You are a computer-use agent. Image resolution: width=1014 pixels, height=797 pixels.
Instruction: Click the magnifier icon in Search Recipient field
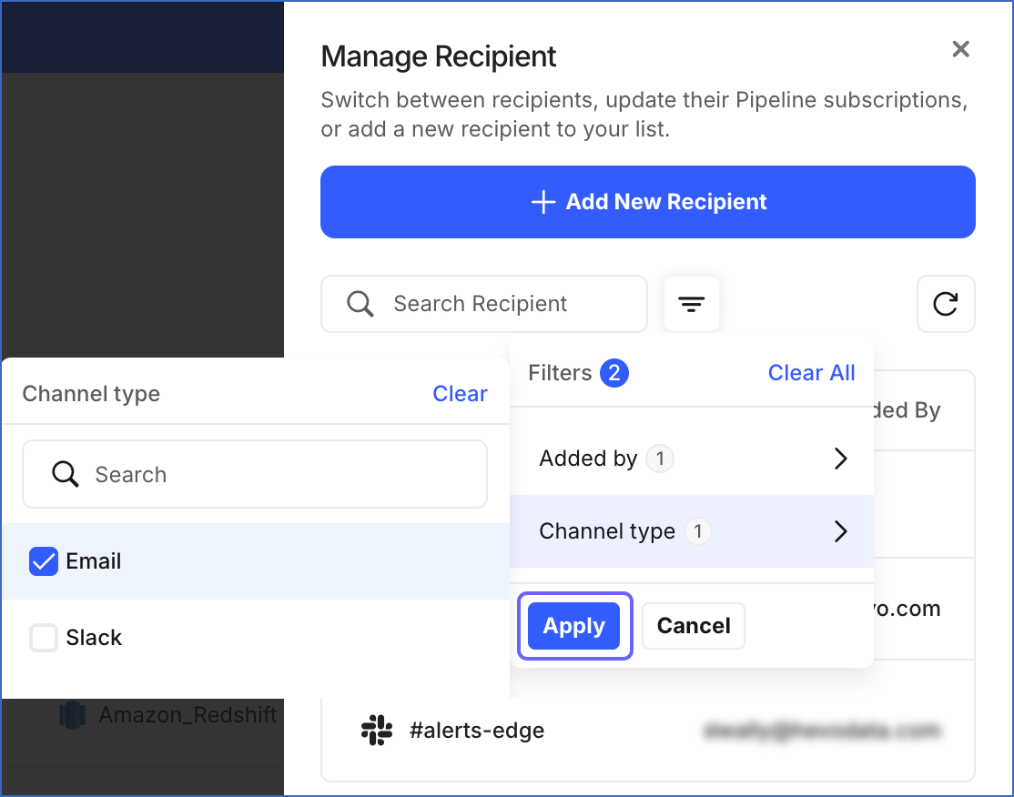(359, 304)
